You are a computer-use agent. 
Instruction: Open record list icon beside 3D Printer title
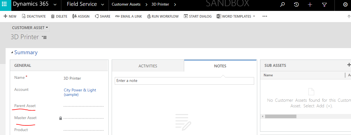(x=44, y=37)
